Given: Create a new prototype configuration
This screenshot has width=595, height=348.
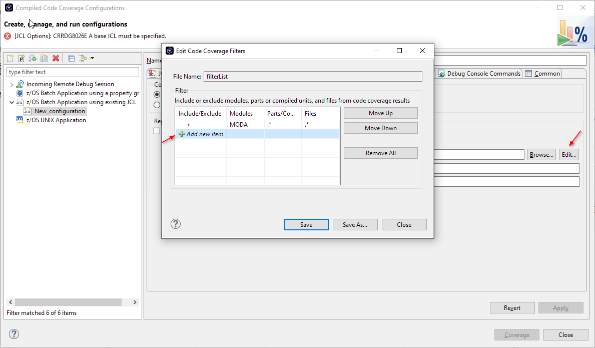Looking at the screenshot, I should pos(21,58).
